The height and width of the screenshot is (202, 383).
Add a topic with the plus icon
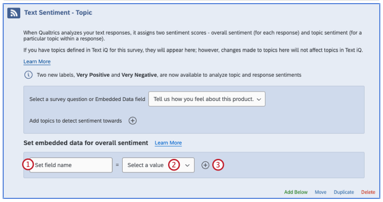coord(132,121)
